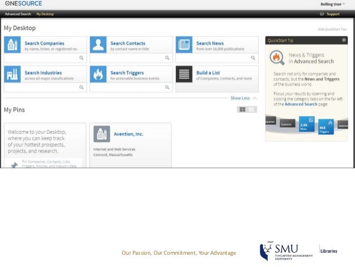Viewport: 355px width, 267px height.
Task: Click the Search News input field
Action: pos(217,58)
